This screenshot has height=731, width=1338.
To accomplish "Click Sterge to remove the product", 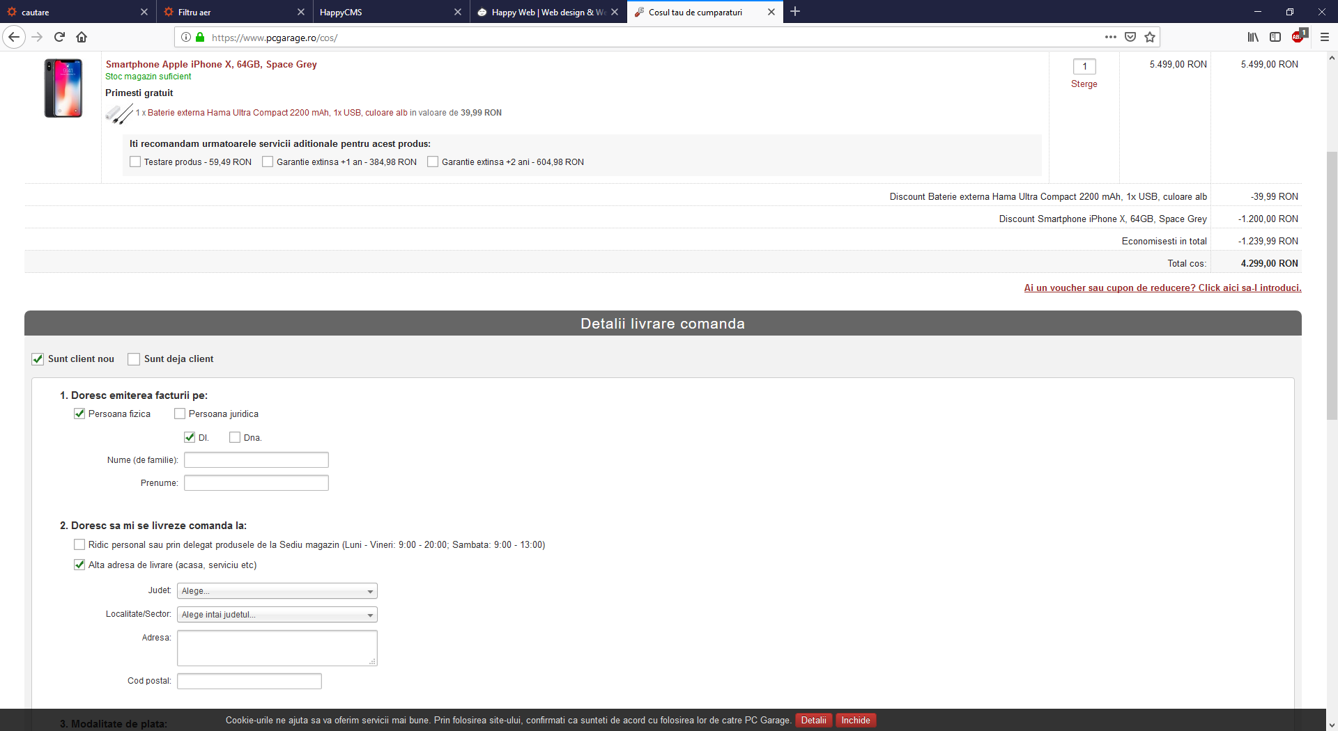I will click(1084, 84).
